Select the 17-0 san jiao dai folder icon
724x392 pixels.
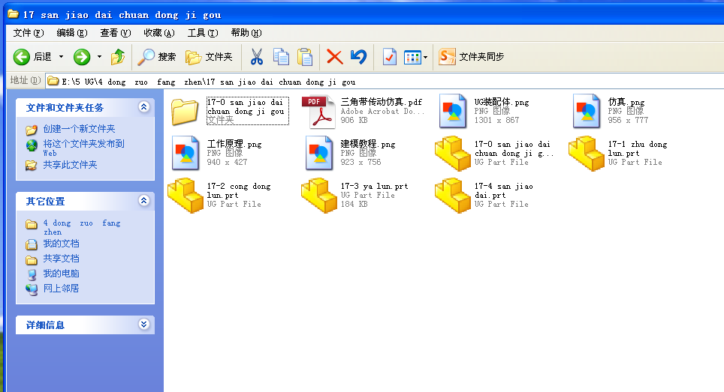coord(185,112)
